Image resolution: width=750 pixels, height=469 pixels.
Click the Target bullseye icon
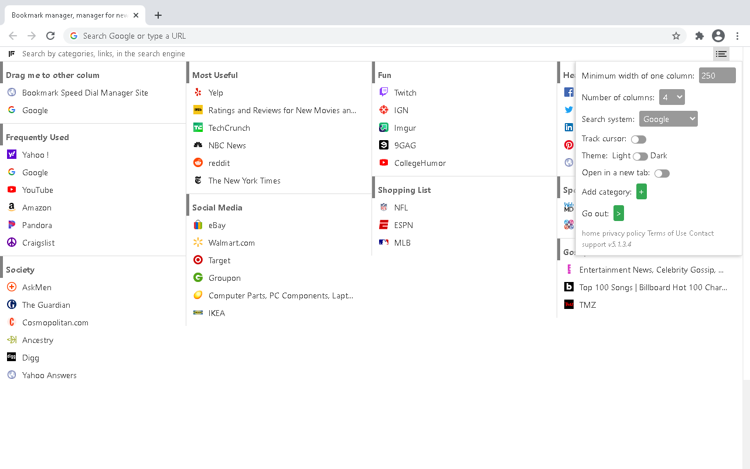tap(198, 260)
